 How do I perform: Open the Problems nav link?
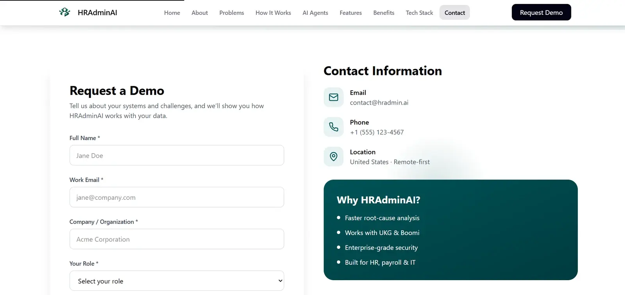tap(232, 12)
